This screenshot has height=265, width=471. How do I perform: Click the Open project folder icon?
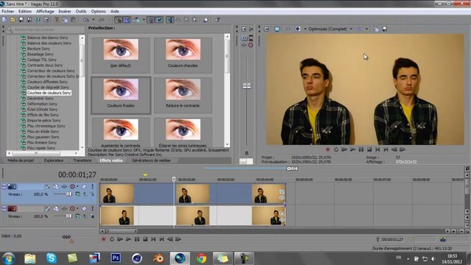point(13,20)
